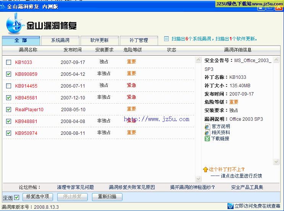This screenshot has width=284, height=211.
Task: Open the 官方说明 link
Action: 221,126
